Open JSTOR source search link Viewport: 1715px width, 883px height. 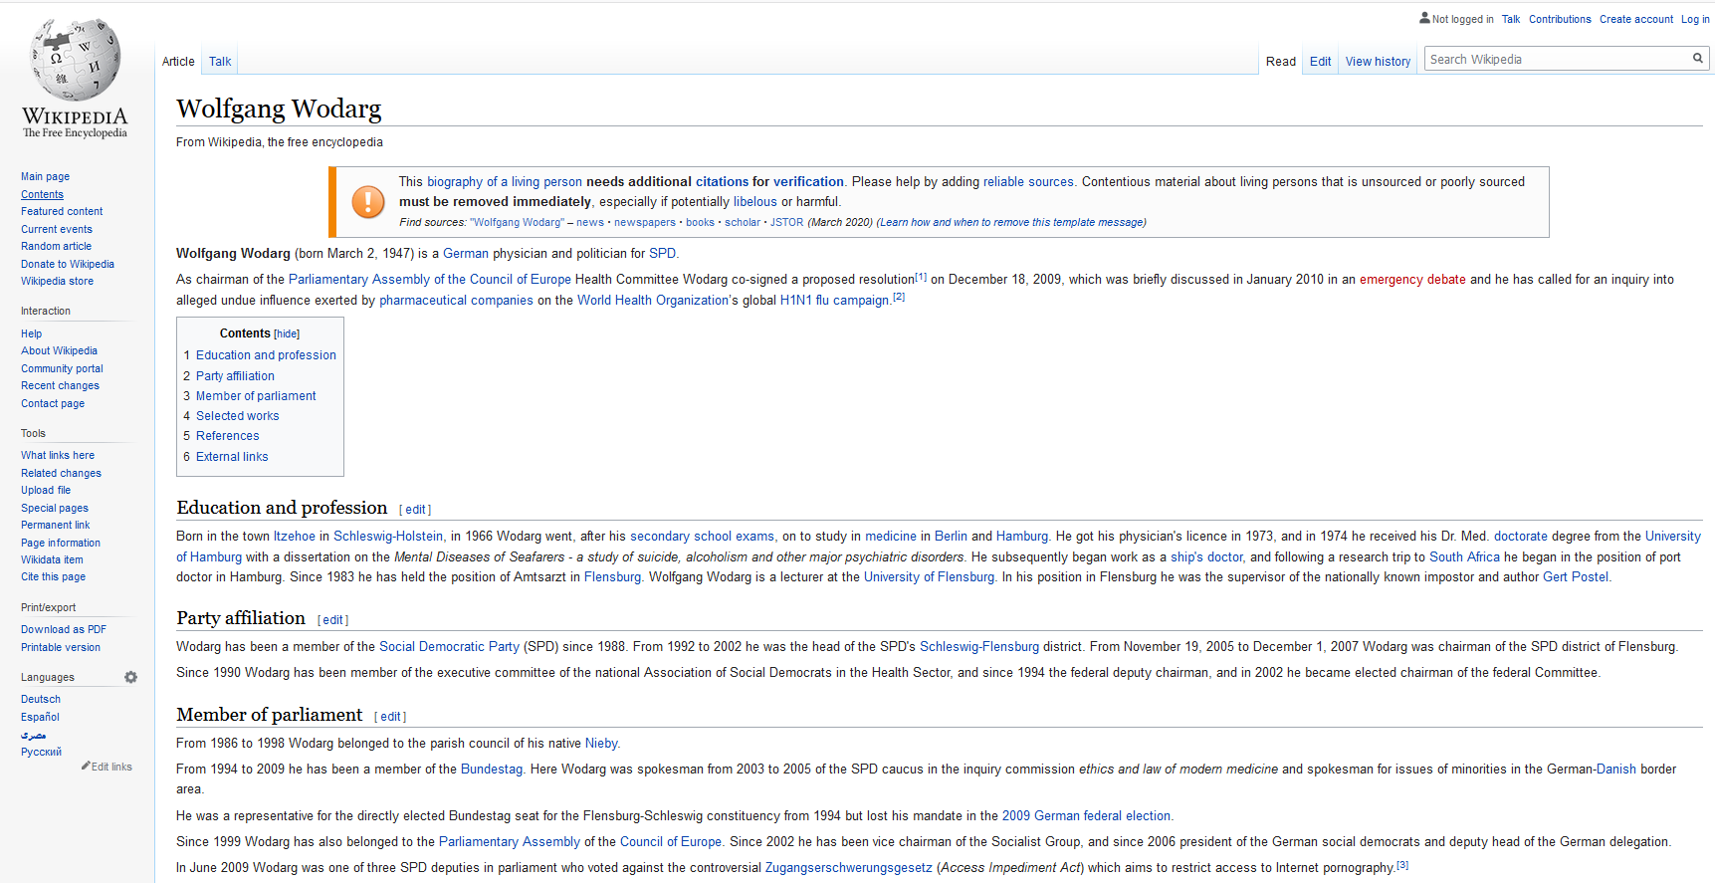[x=786, y=223]
